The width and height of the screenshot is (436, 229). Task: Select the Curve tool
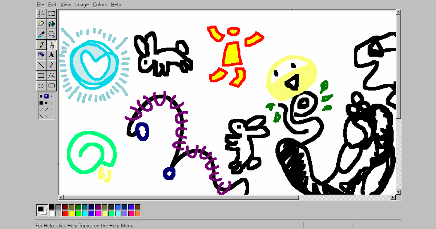pos(52,65)
